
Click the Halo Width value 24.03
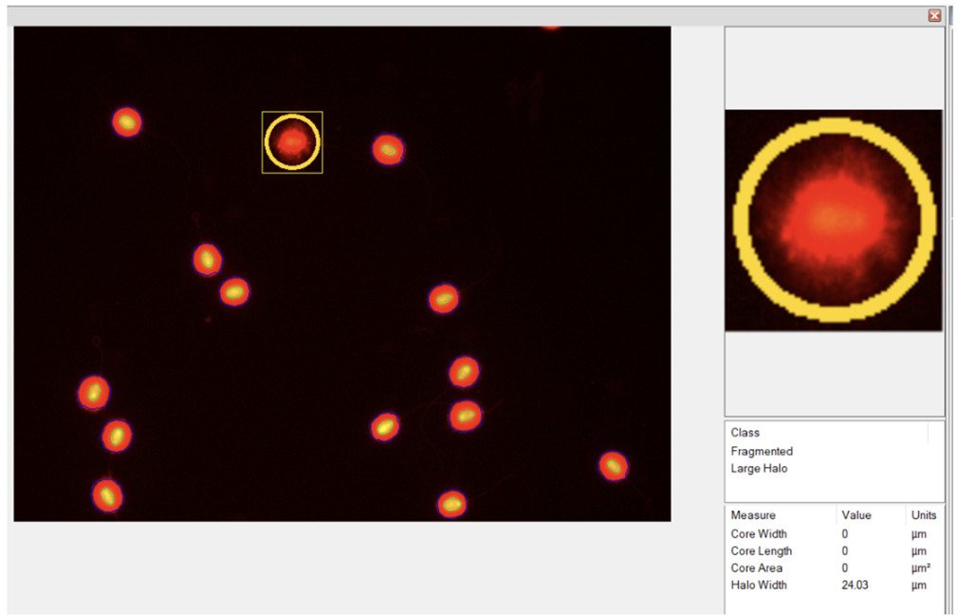pos(854,585)
